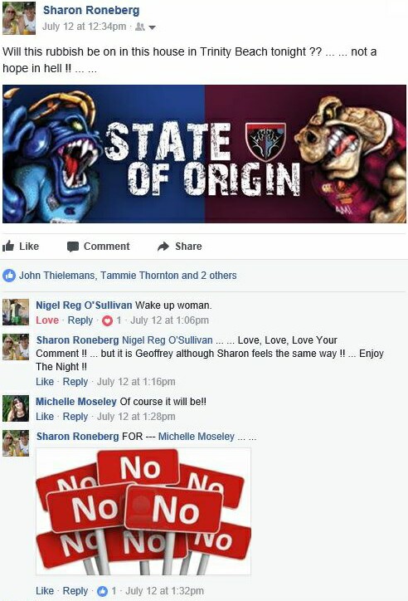Click the blue like count icon below No image
408x601 pixels.
(102, 591)
